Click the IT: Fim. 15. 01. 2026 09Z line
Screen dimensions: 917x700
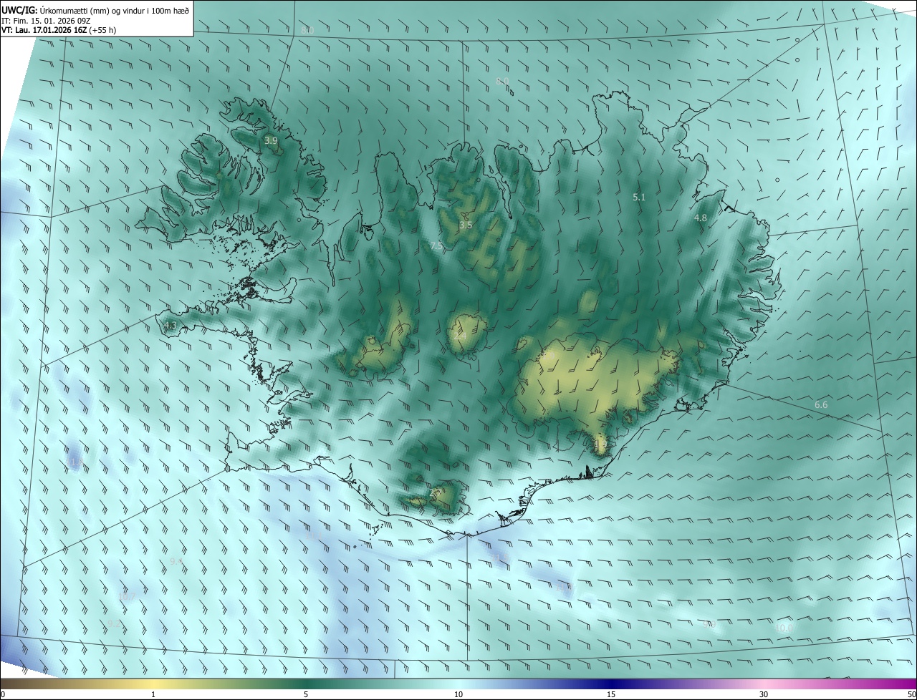46,21
